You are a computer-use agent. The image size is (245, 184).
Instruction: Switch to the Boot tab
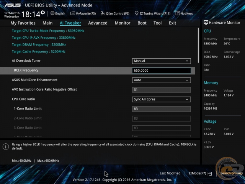[x=142, y=23]
